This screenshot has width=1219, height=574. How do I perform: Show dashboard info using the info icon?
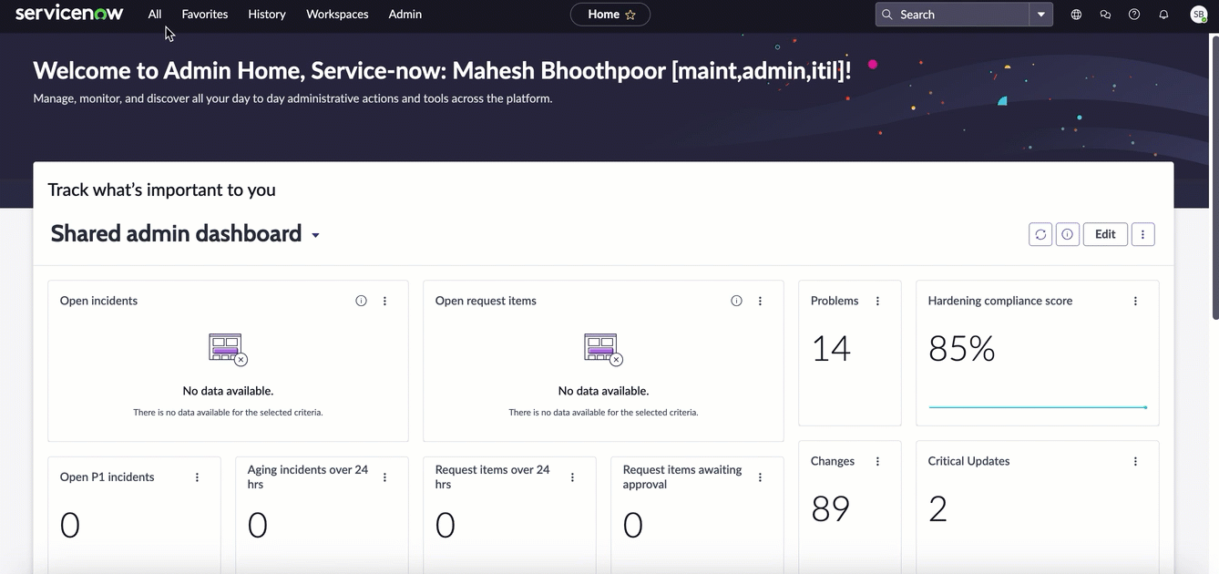click(x=1067, y=234)
